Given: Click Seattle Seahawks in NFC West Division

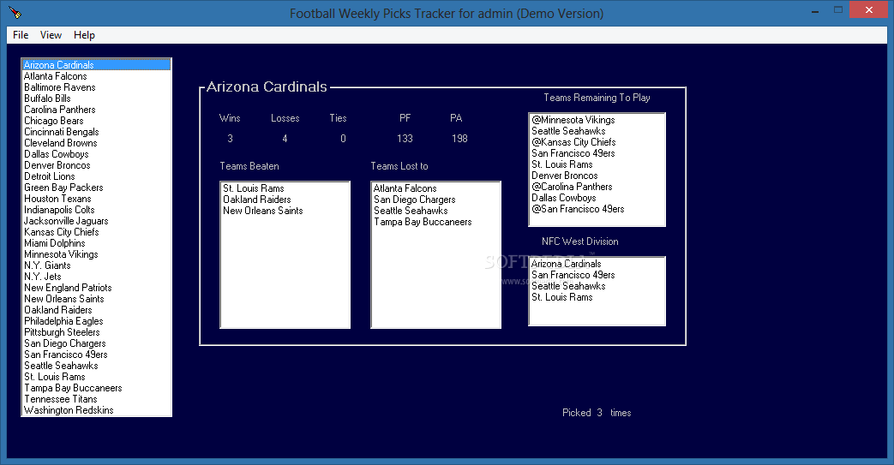Looking at the screenshot, I should point(597,285).
